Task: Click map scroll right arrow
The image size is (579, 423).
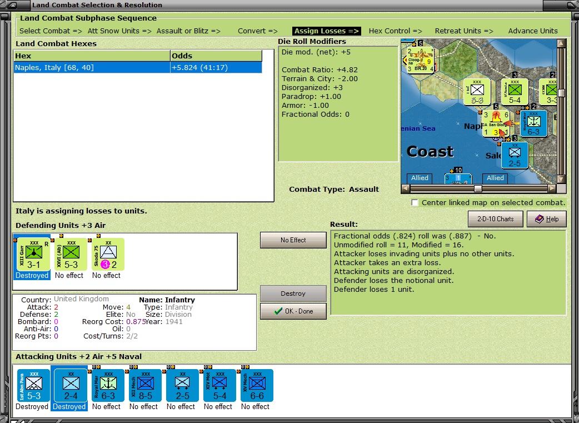Action: (552, 189)
